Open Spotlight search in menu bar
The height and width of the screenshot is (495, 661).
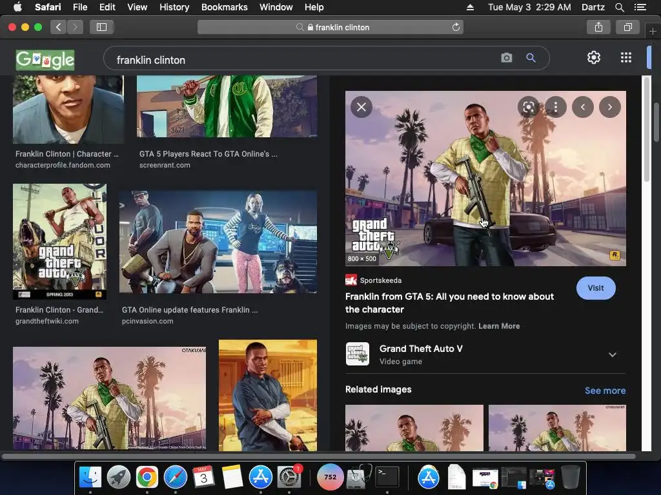click(619, 7)
